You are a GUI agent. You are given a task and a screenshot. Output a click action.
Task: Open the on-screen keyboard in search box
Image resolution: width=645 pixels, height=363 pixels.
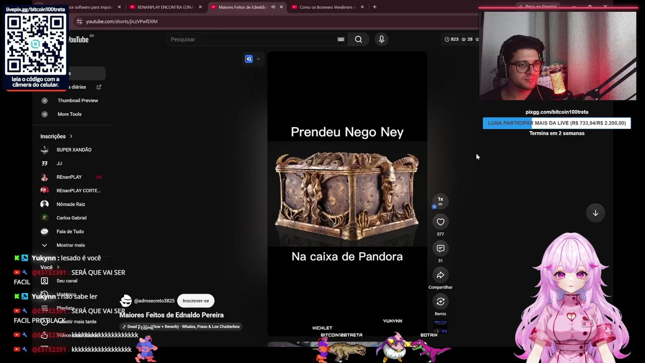(x=341, y=39)
